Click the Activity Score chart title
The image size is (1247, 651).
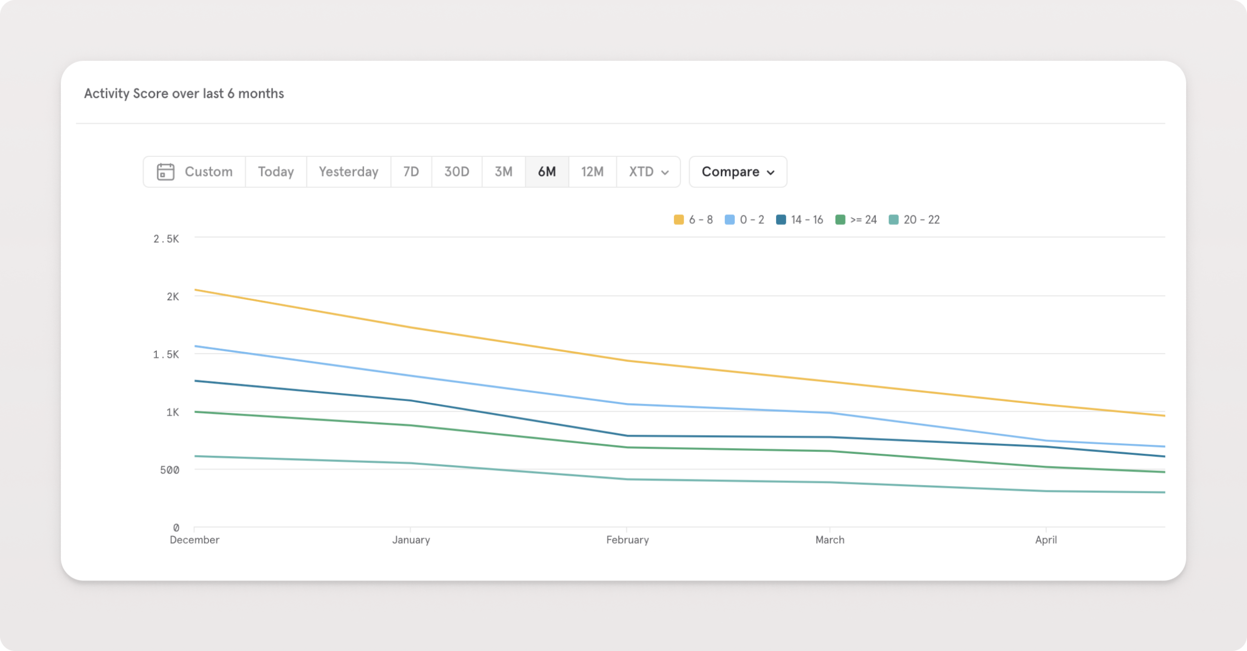click(x=184, y=94)
